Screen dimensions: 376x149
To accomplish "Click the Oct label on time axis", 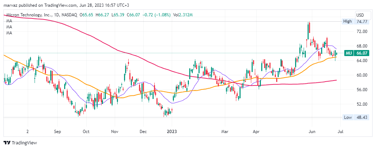I will pyautogui.click(x=86, y=132).
